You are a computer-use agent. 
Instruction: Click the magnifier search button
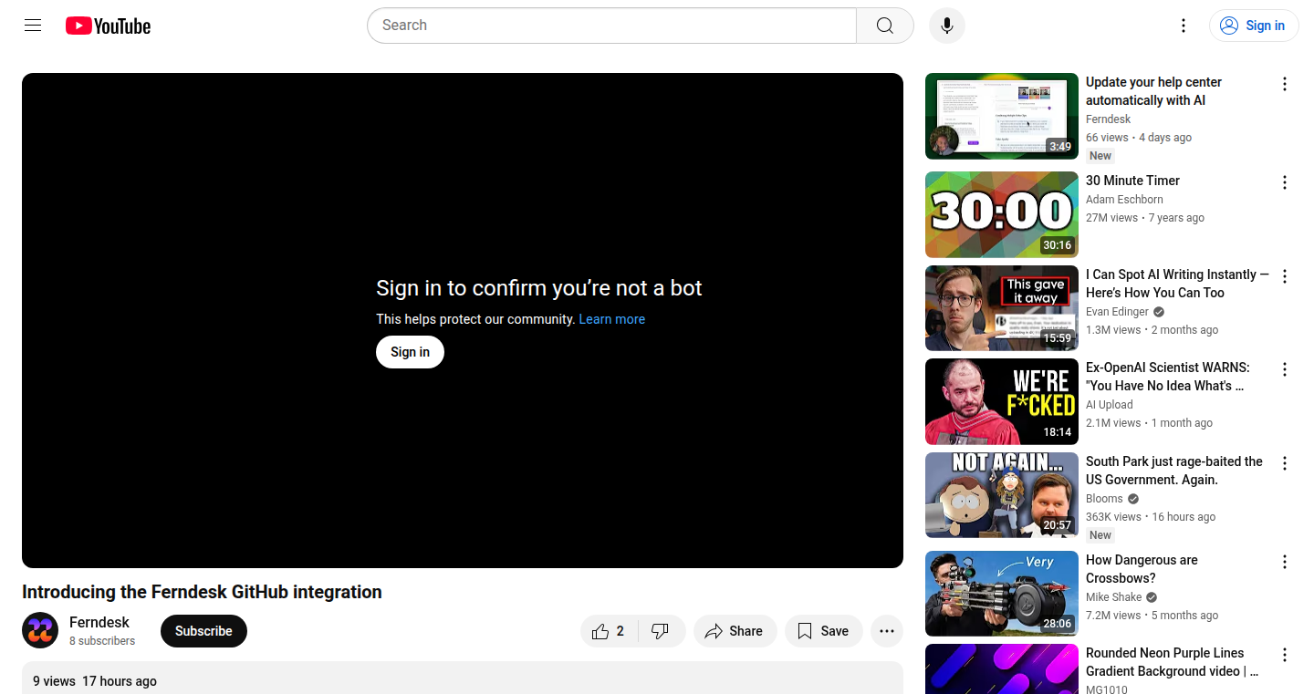pyautogui.click(x=885, y=26)
